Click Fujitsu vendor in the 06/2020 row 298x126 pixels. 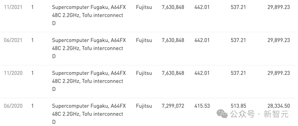(x=144, y=106)
